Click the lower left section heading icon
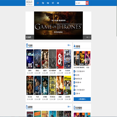 27,107
